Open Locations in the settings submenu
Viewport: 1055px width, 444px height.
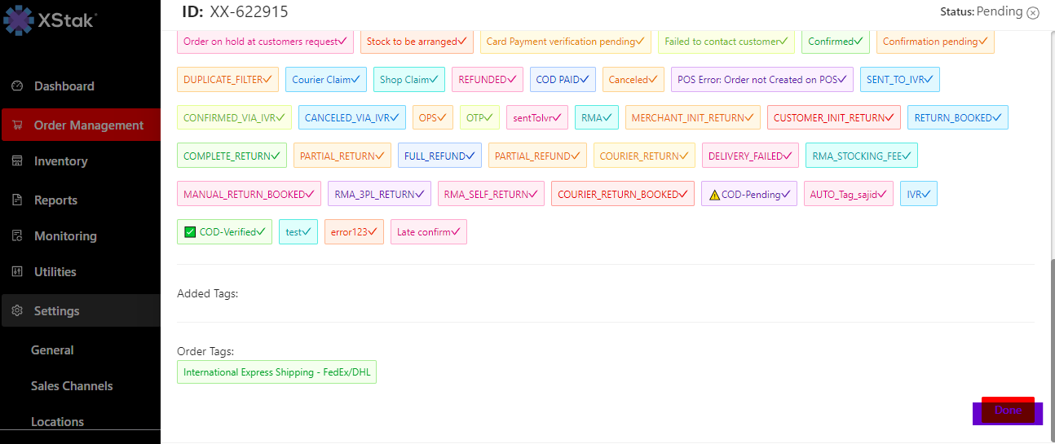pyautogui.click(x=57, y=421)
